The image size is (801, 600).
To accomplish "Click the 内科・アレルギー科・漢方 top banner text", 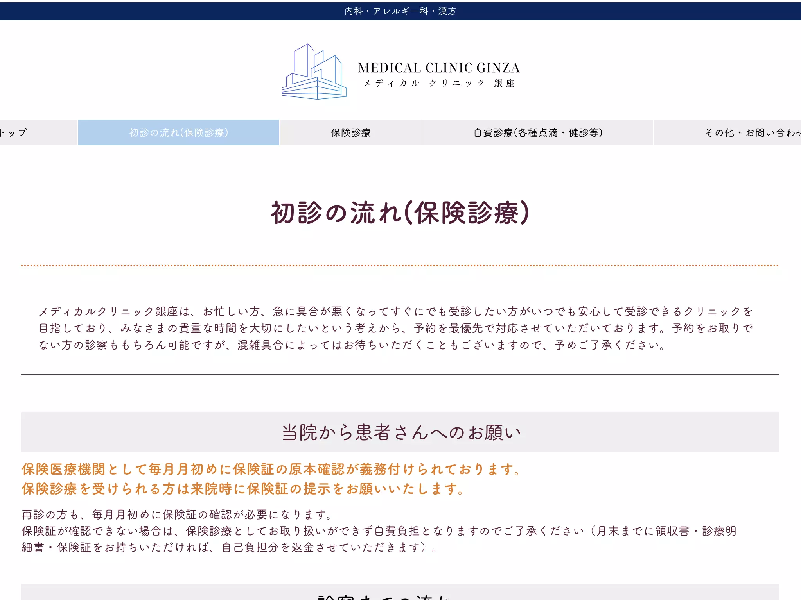I will (x=400, y=11).
